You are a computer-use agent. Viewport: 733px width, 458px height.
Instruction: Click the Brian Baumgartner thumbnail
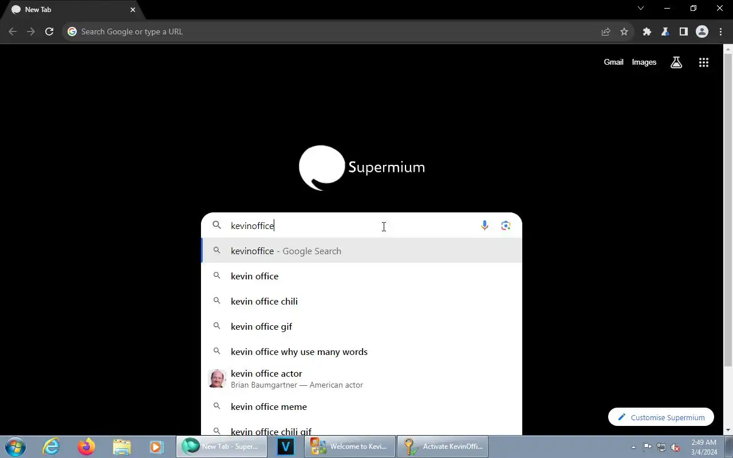pyautogui.click(x=217, y=378)
